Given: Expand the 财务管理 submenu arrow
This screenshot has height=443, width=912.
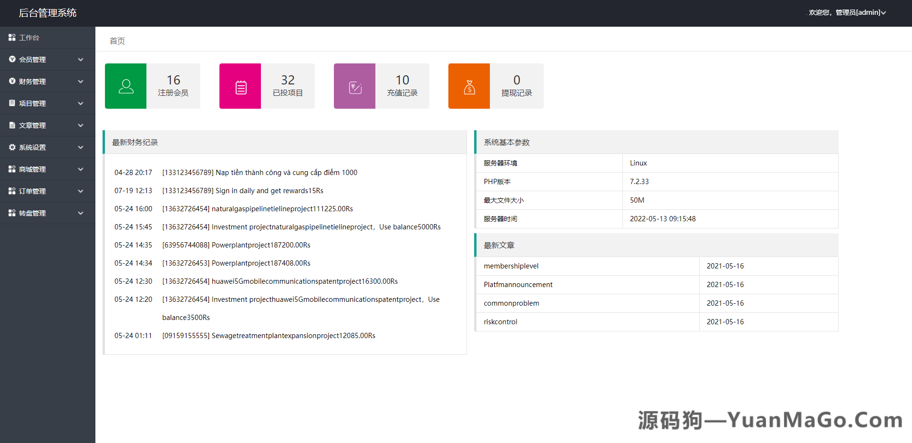Looking at the screenshot, I should point(81,82).
